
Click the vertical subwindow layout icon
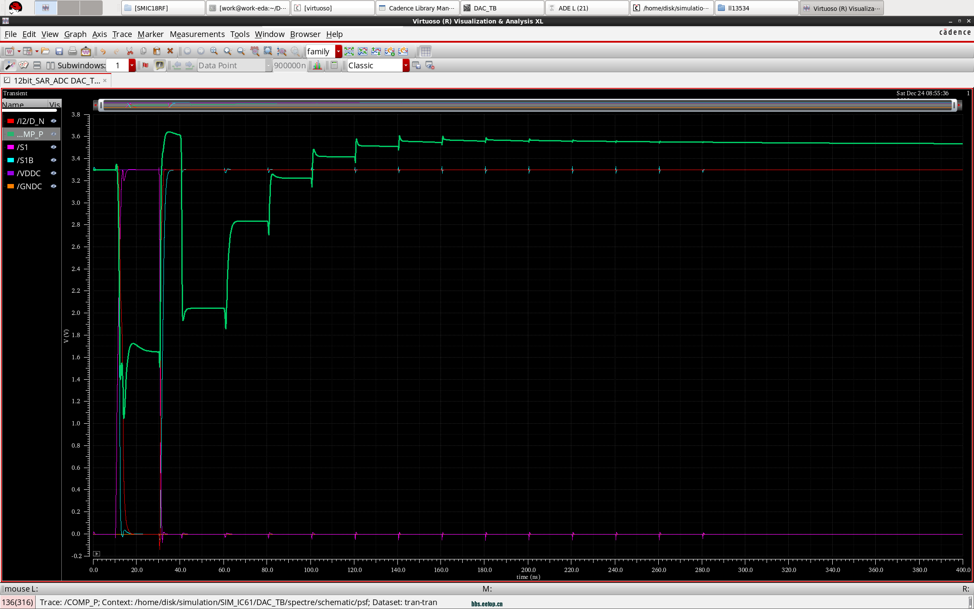tap(37, 65)
